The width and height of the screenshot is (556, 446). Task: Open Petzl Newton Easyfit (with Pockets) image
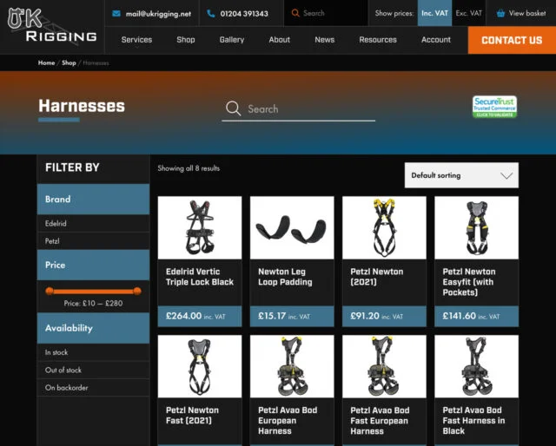pyautogui.click(x=477, y=227)
